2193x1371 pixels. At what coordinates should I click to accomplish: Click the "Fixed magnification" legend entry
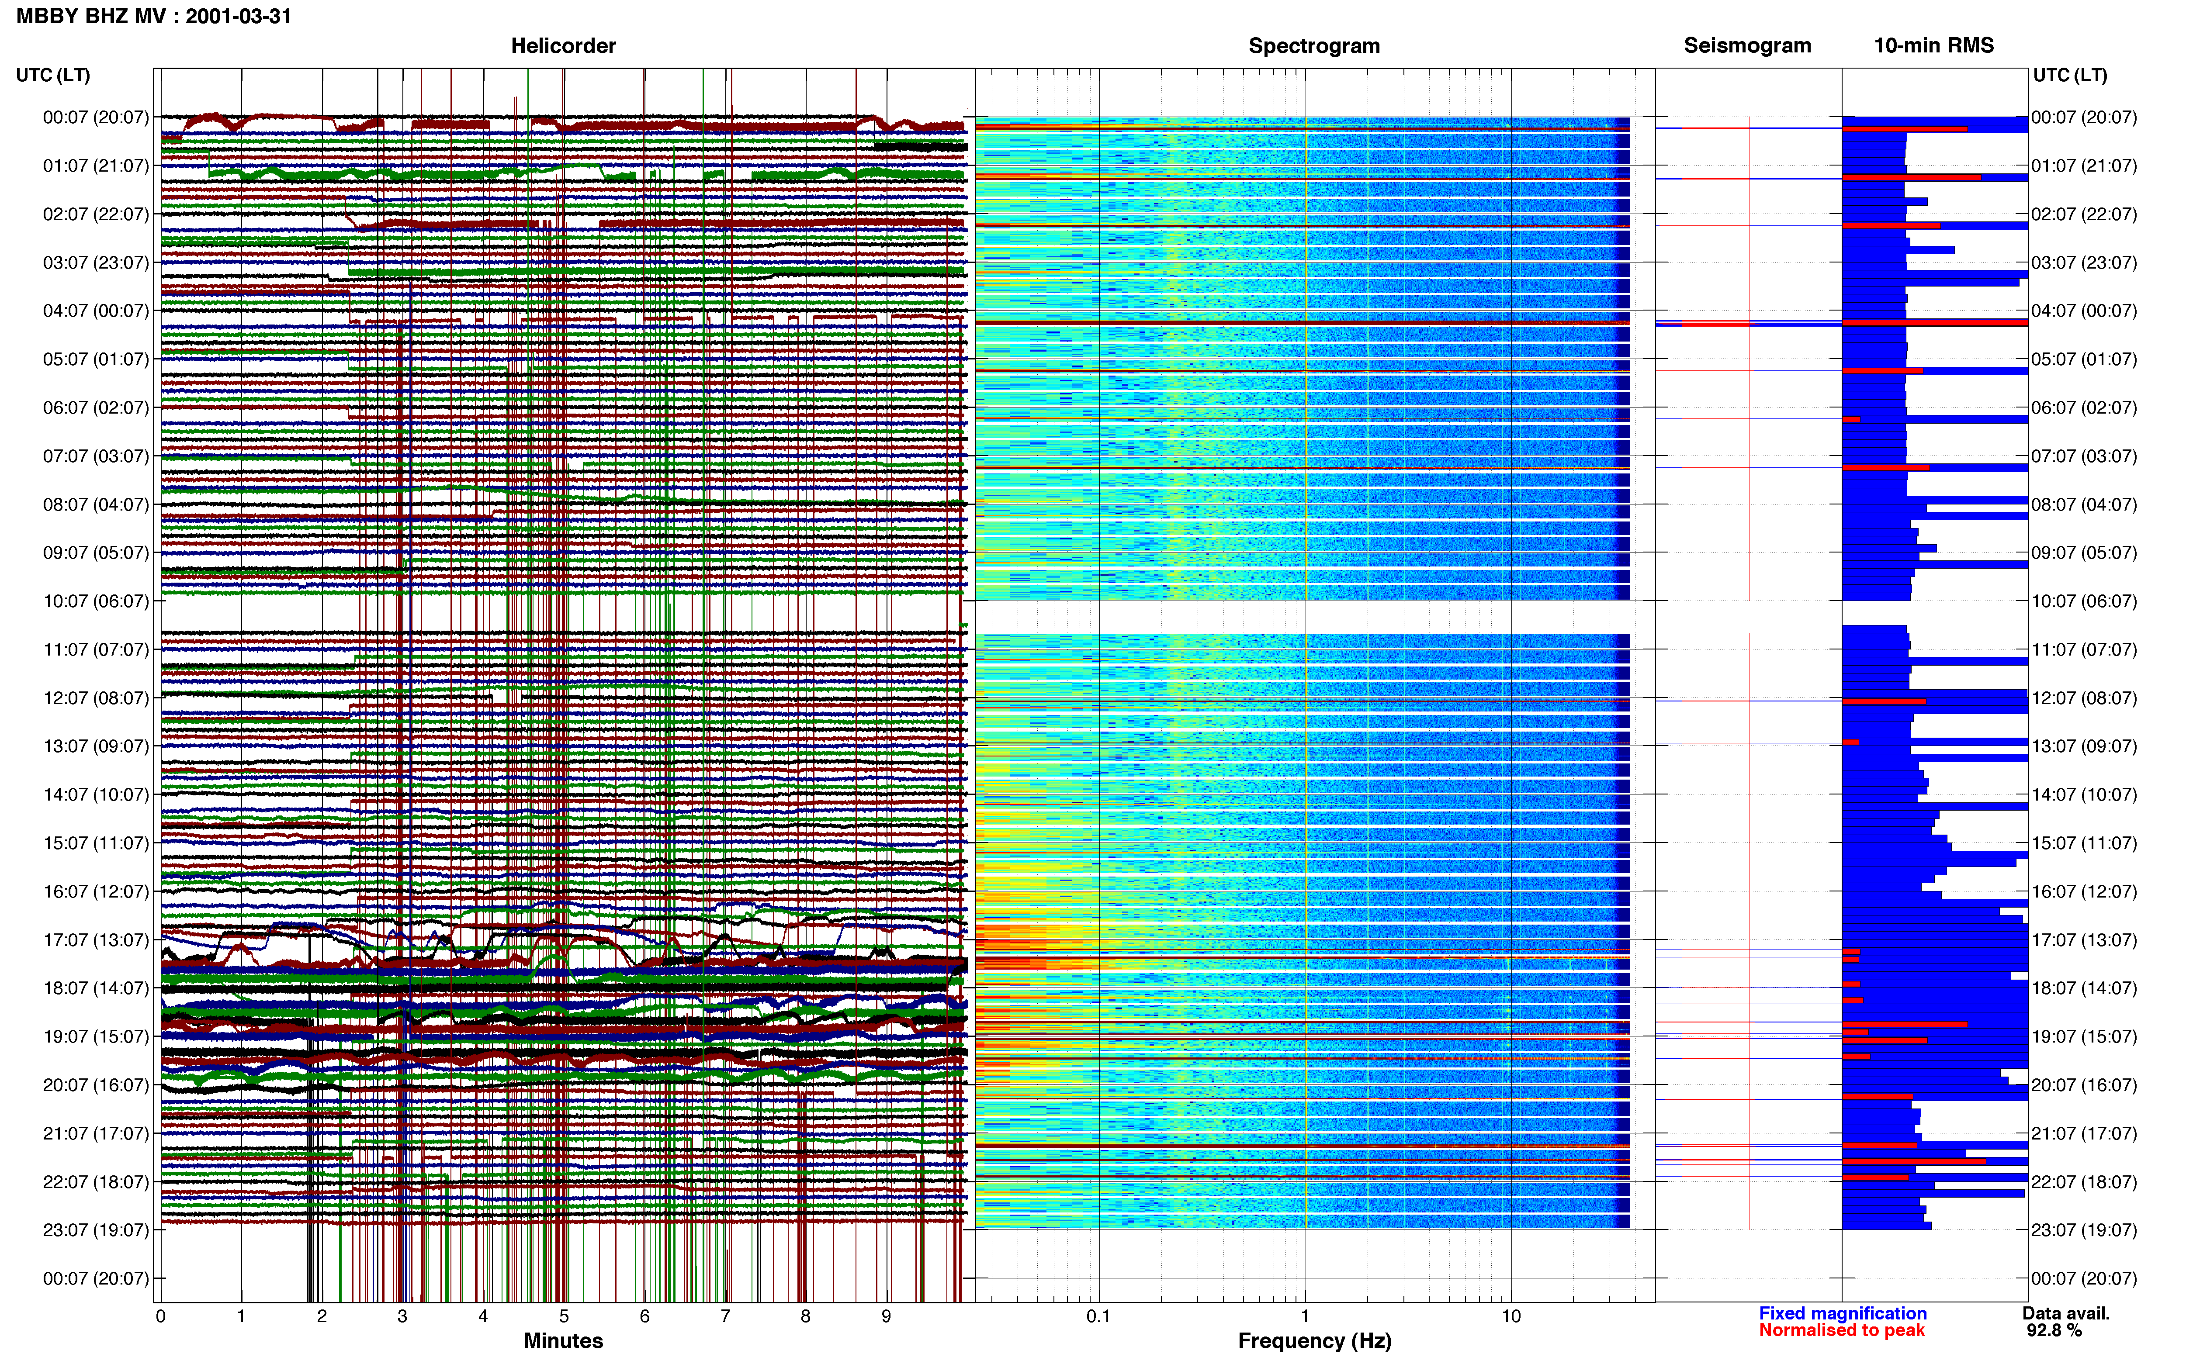[1842, 1313]
